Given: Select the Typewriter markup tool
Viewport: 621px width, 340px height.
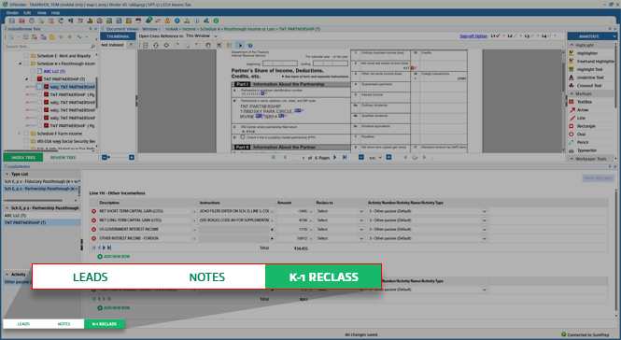Looking at the screenshot, I should pos(586,150).
